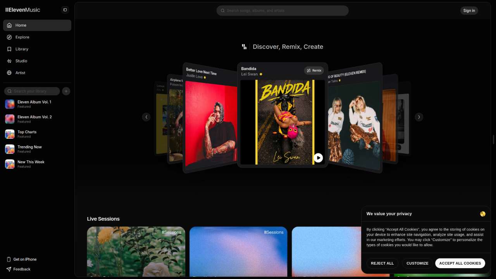The width and height of the screenshot is (496, 279).
Task: Click the Discover, Remix, Create heading
Action: click(x=288, y=46)
